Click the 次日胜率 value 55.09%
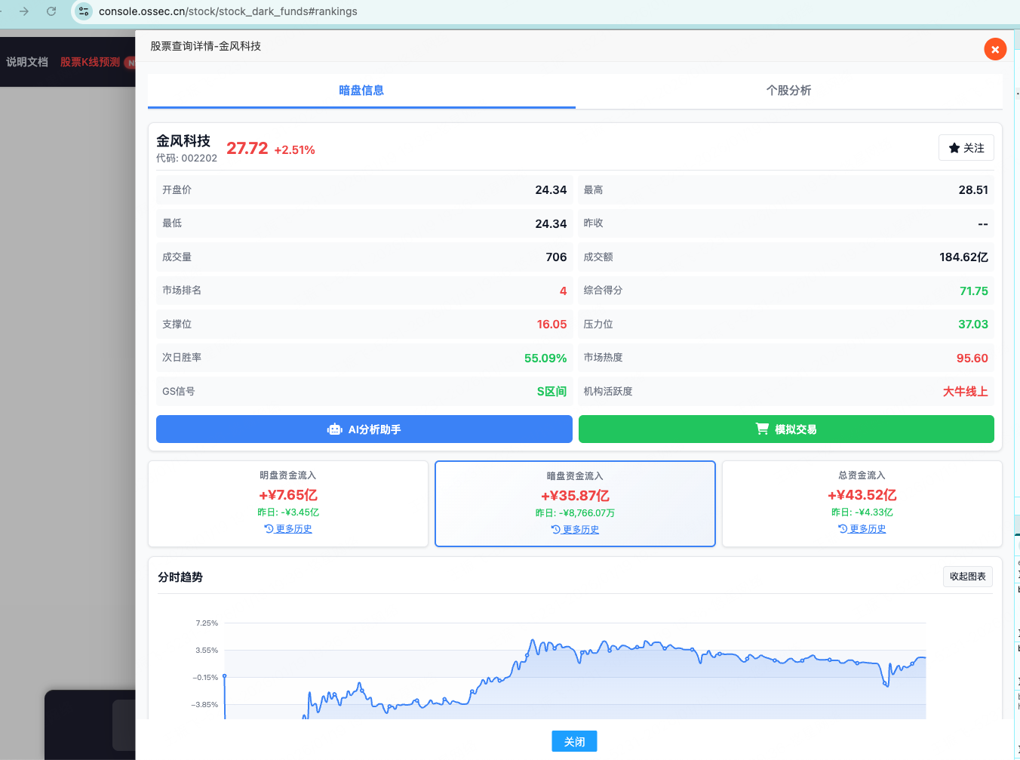Screen dimensions: 1020x760 coord(545,358)
